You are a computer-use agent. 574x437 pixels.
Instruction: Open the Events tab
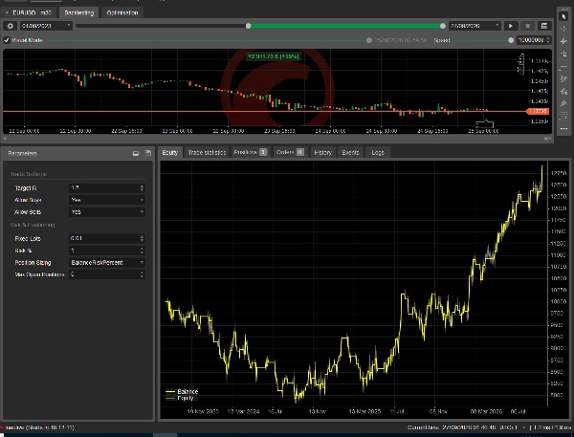pyautogui.click(x=350, y=153)
